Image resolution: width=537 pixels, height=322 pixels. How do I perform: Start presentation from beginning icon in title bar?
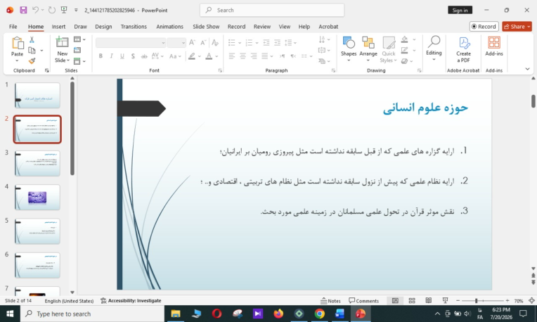(64, 10)
